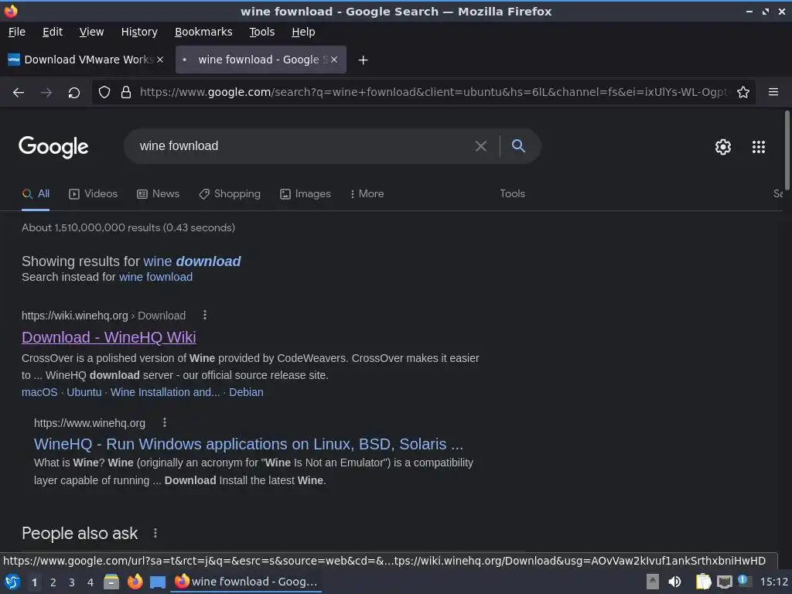Expand the More search filters dropdown

pos(367,194)
